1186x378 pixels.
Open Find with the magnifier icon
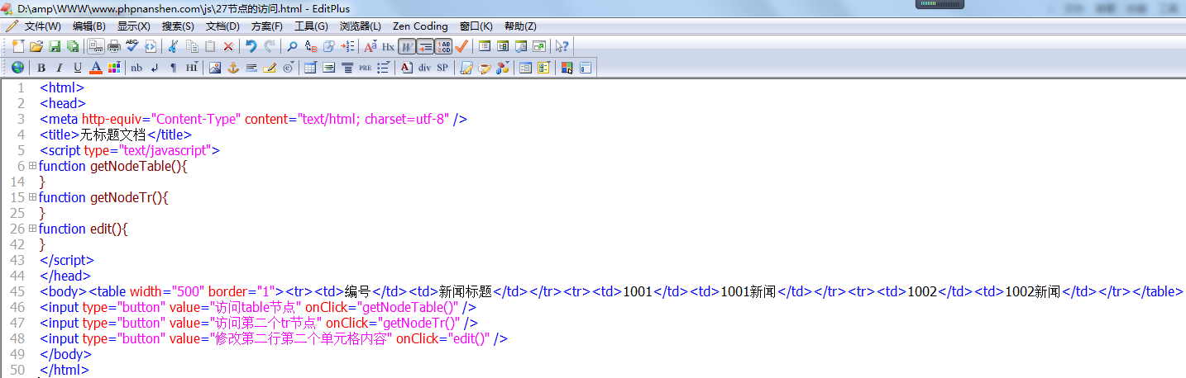[292, 46]
